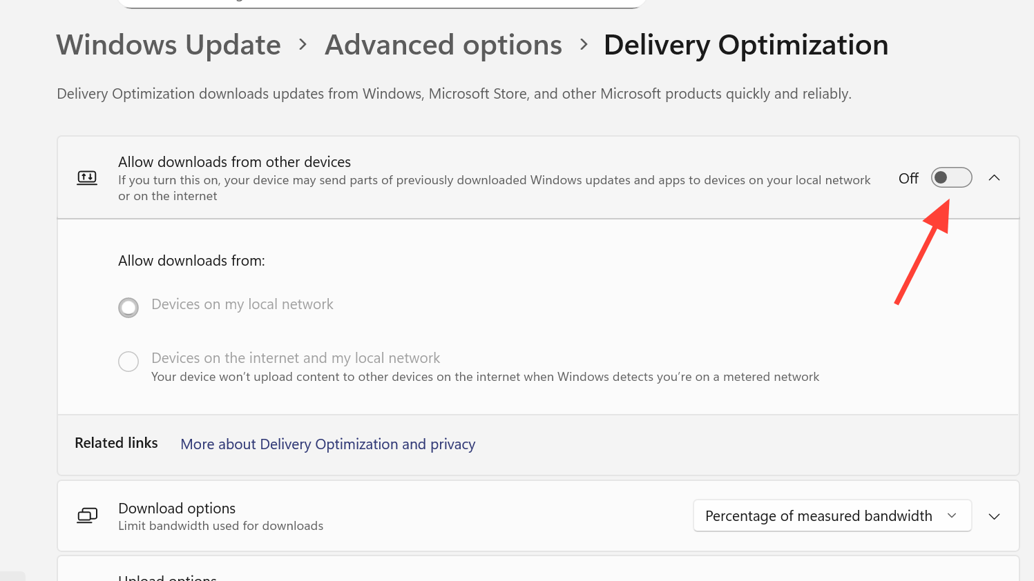Click the Delivery Optimization description text
The width and height of the screenshot is (1034, 581).
[x=454, y=94]
